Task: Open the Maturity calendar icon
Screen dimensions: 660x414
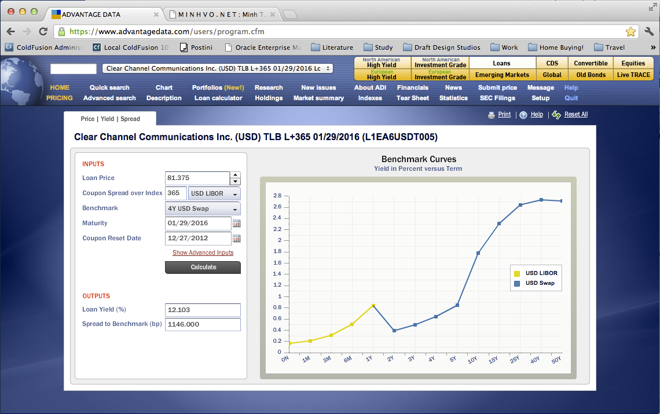Action: pos(237,224)
